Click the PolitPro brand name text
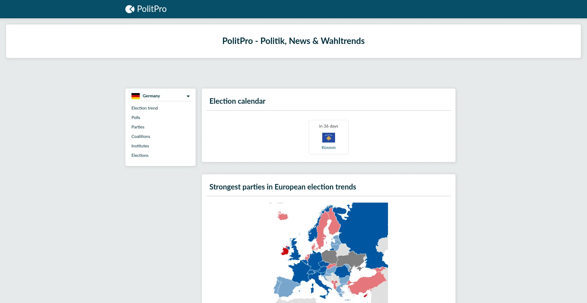587x303 pixels. tap(152, 9)
